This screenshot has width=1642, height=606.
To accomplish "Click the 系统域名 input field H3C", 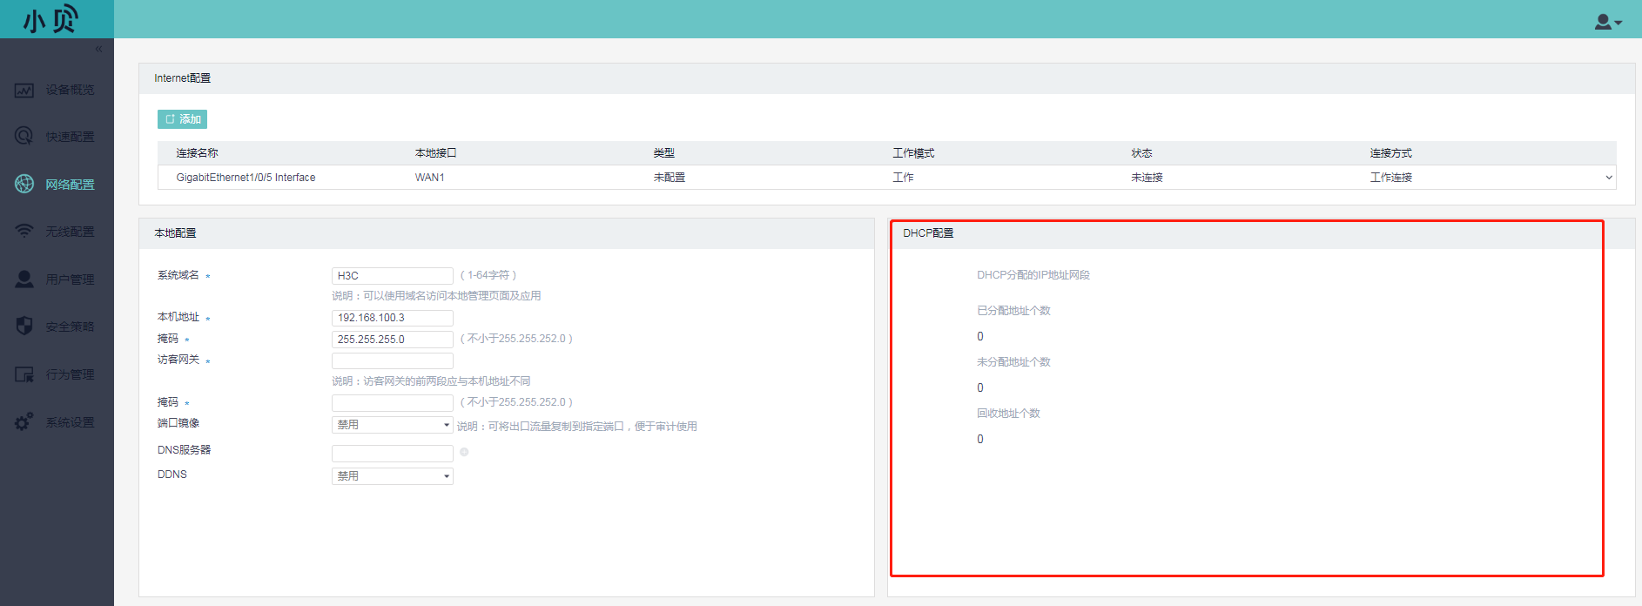I will (393, 275).
